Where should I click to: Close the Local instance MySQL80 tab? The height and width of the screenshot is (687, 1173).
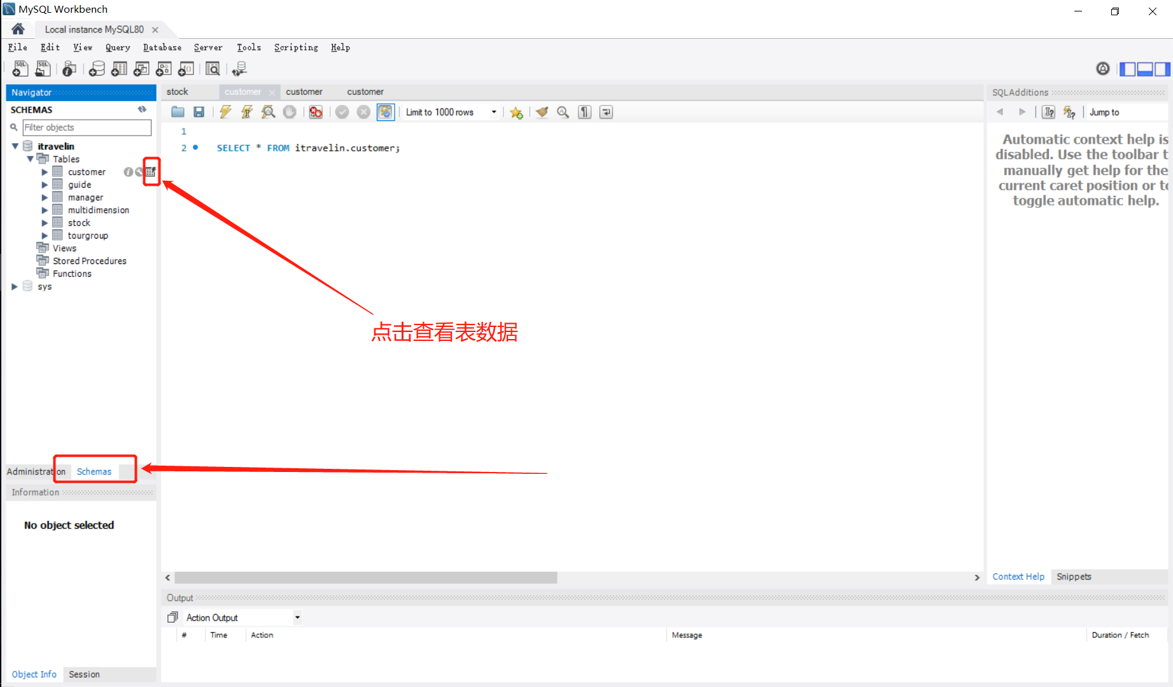155,29
